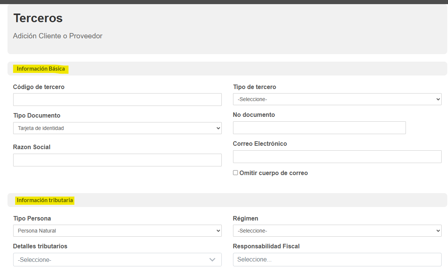Image resolution: width=448 pixels, height=278 pixels.
Task: Open the Responsabilidad Fiscal selection box
Action: pos(337,260)
